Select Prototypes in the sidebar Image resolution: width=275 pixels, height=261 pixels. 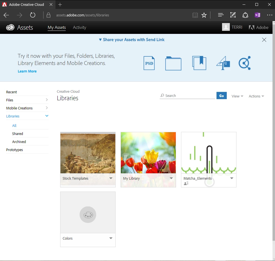point(27,150)
